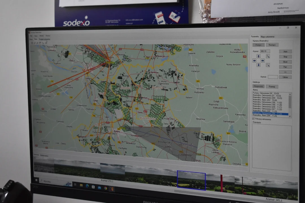Open Google Chrome from the taskbar
The height and width of the screenshot is (203, 305).
coord(105,188)
